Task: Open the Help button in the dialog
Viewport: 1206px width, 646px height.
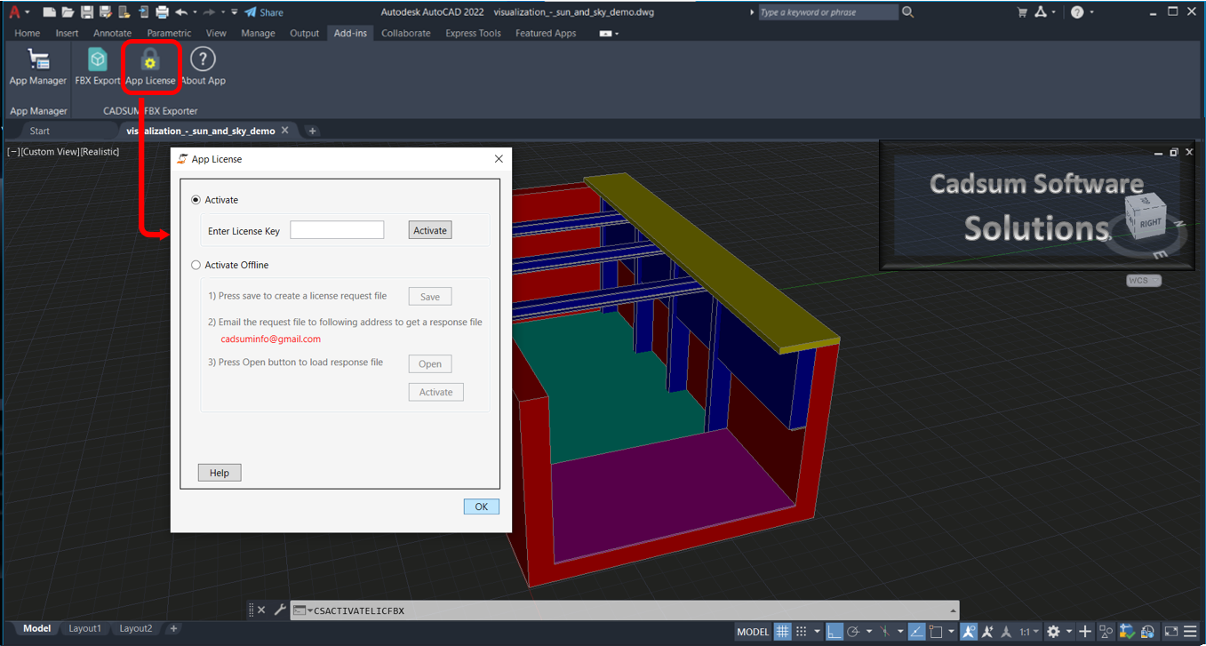Action: (x=219, y=472)
